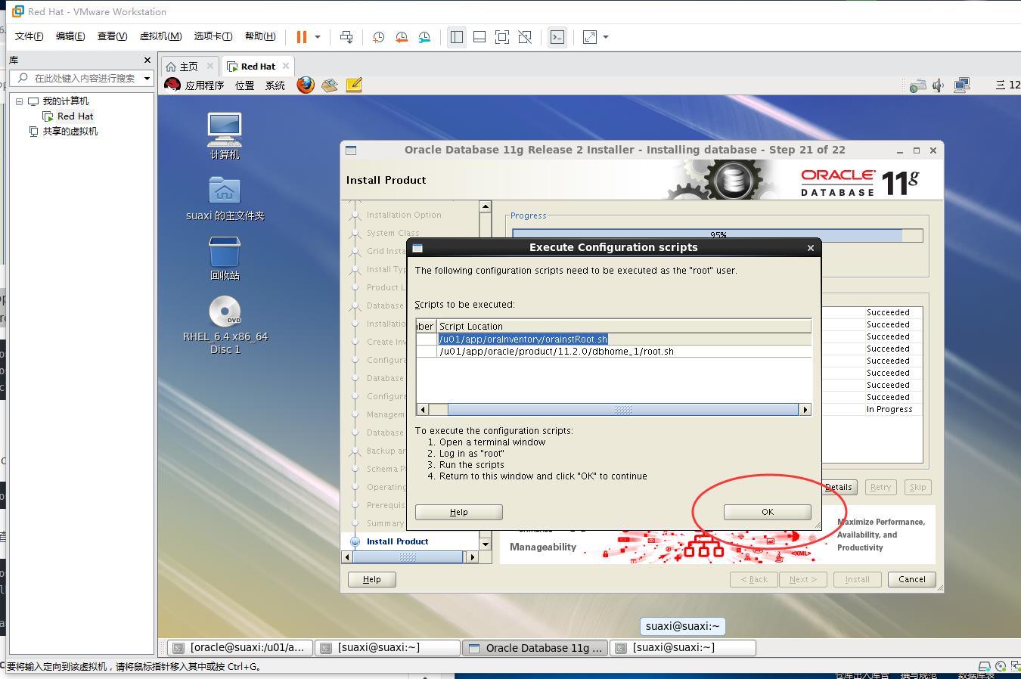
Task: Open the 帮助(H) menu
Action: (260, 36)
